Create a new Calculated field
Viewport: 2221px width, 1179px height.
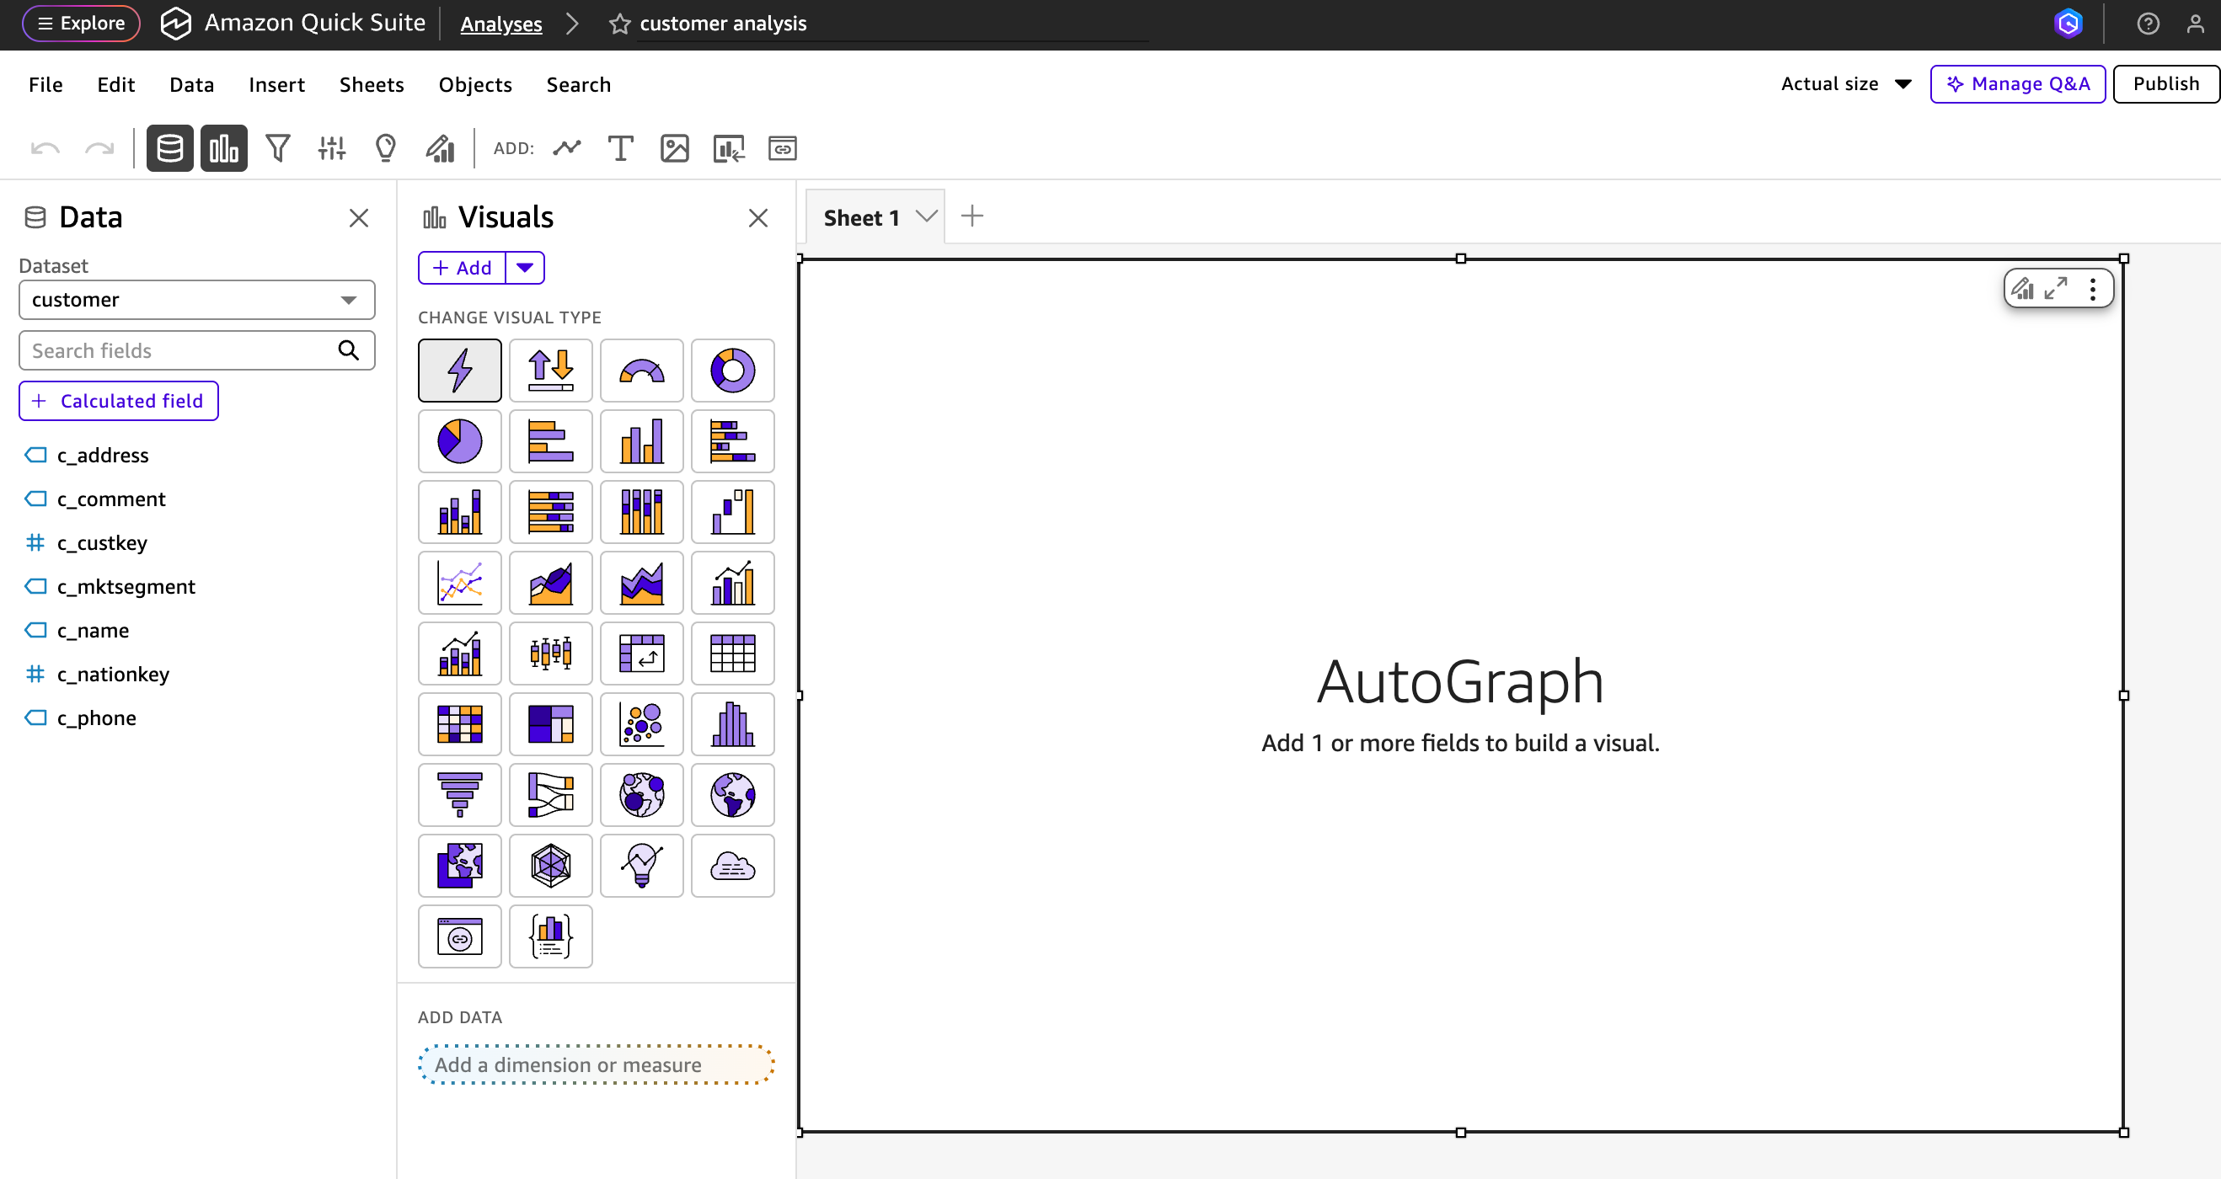tap(118, 401)
